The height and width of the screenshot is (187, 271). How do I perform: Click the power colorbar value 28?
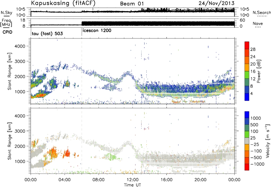(x=253, y=49)
